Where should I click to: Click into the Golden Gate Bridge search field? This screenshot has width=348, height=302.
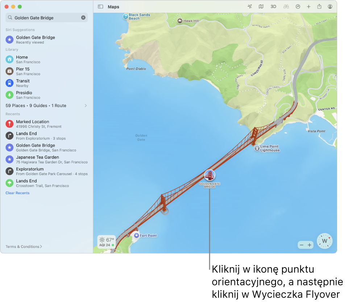coord(47,17)
